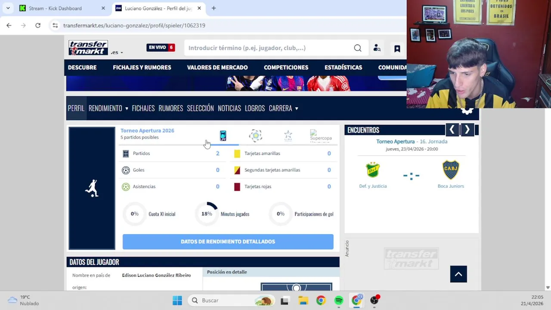This screenshot has height=310, width=551.
Task: Reload the current page
Action: (38, 25)
